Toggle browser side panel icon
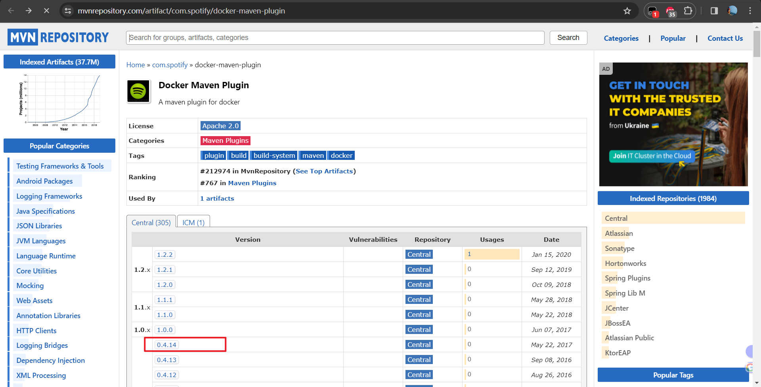This screenshot has height=387, width=761. click(714, 11)
